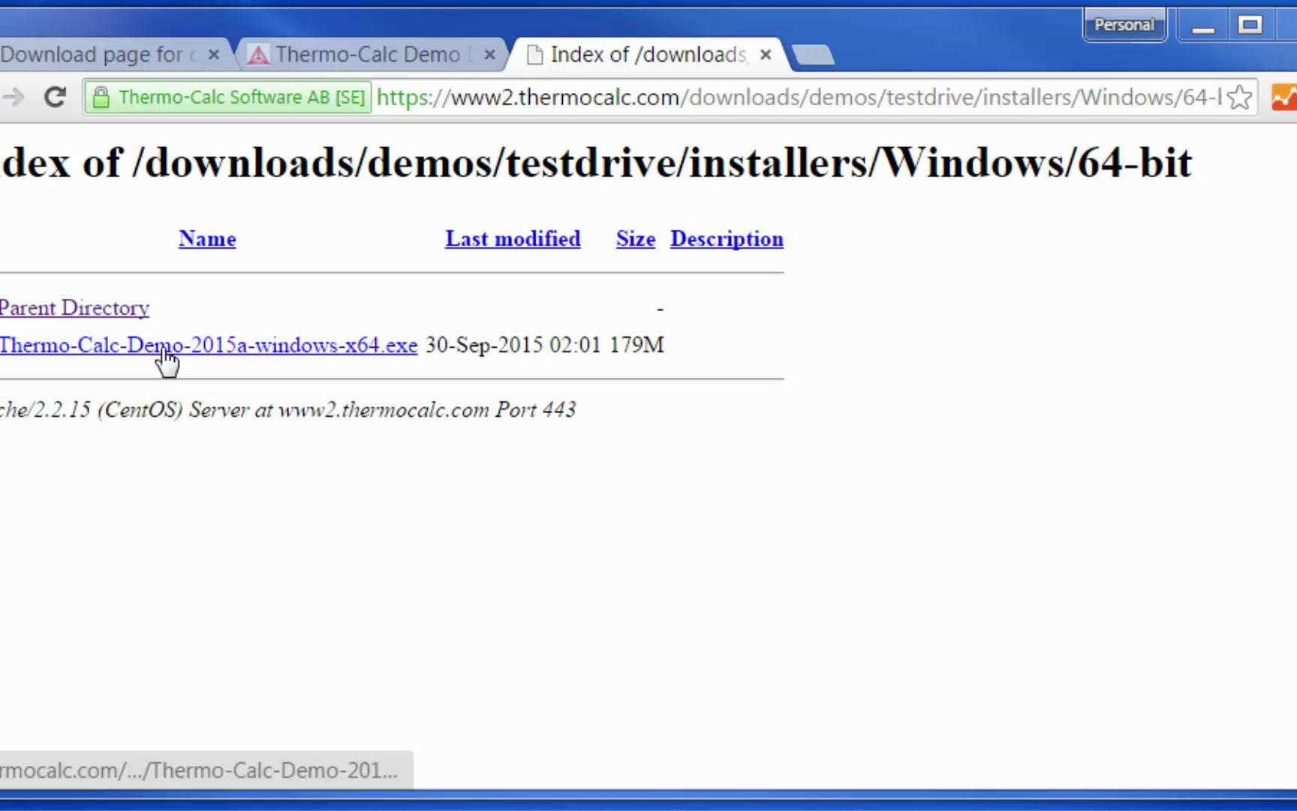Sort the listing by Description
Image resolution: width=1297 pixels, height=811 pixels.
point(727,239)
